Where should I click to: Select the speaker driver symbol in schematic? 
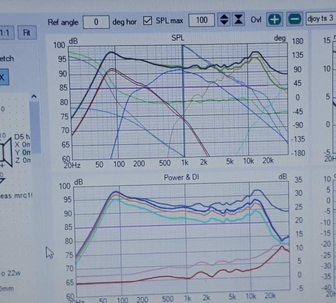[6, 152]
